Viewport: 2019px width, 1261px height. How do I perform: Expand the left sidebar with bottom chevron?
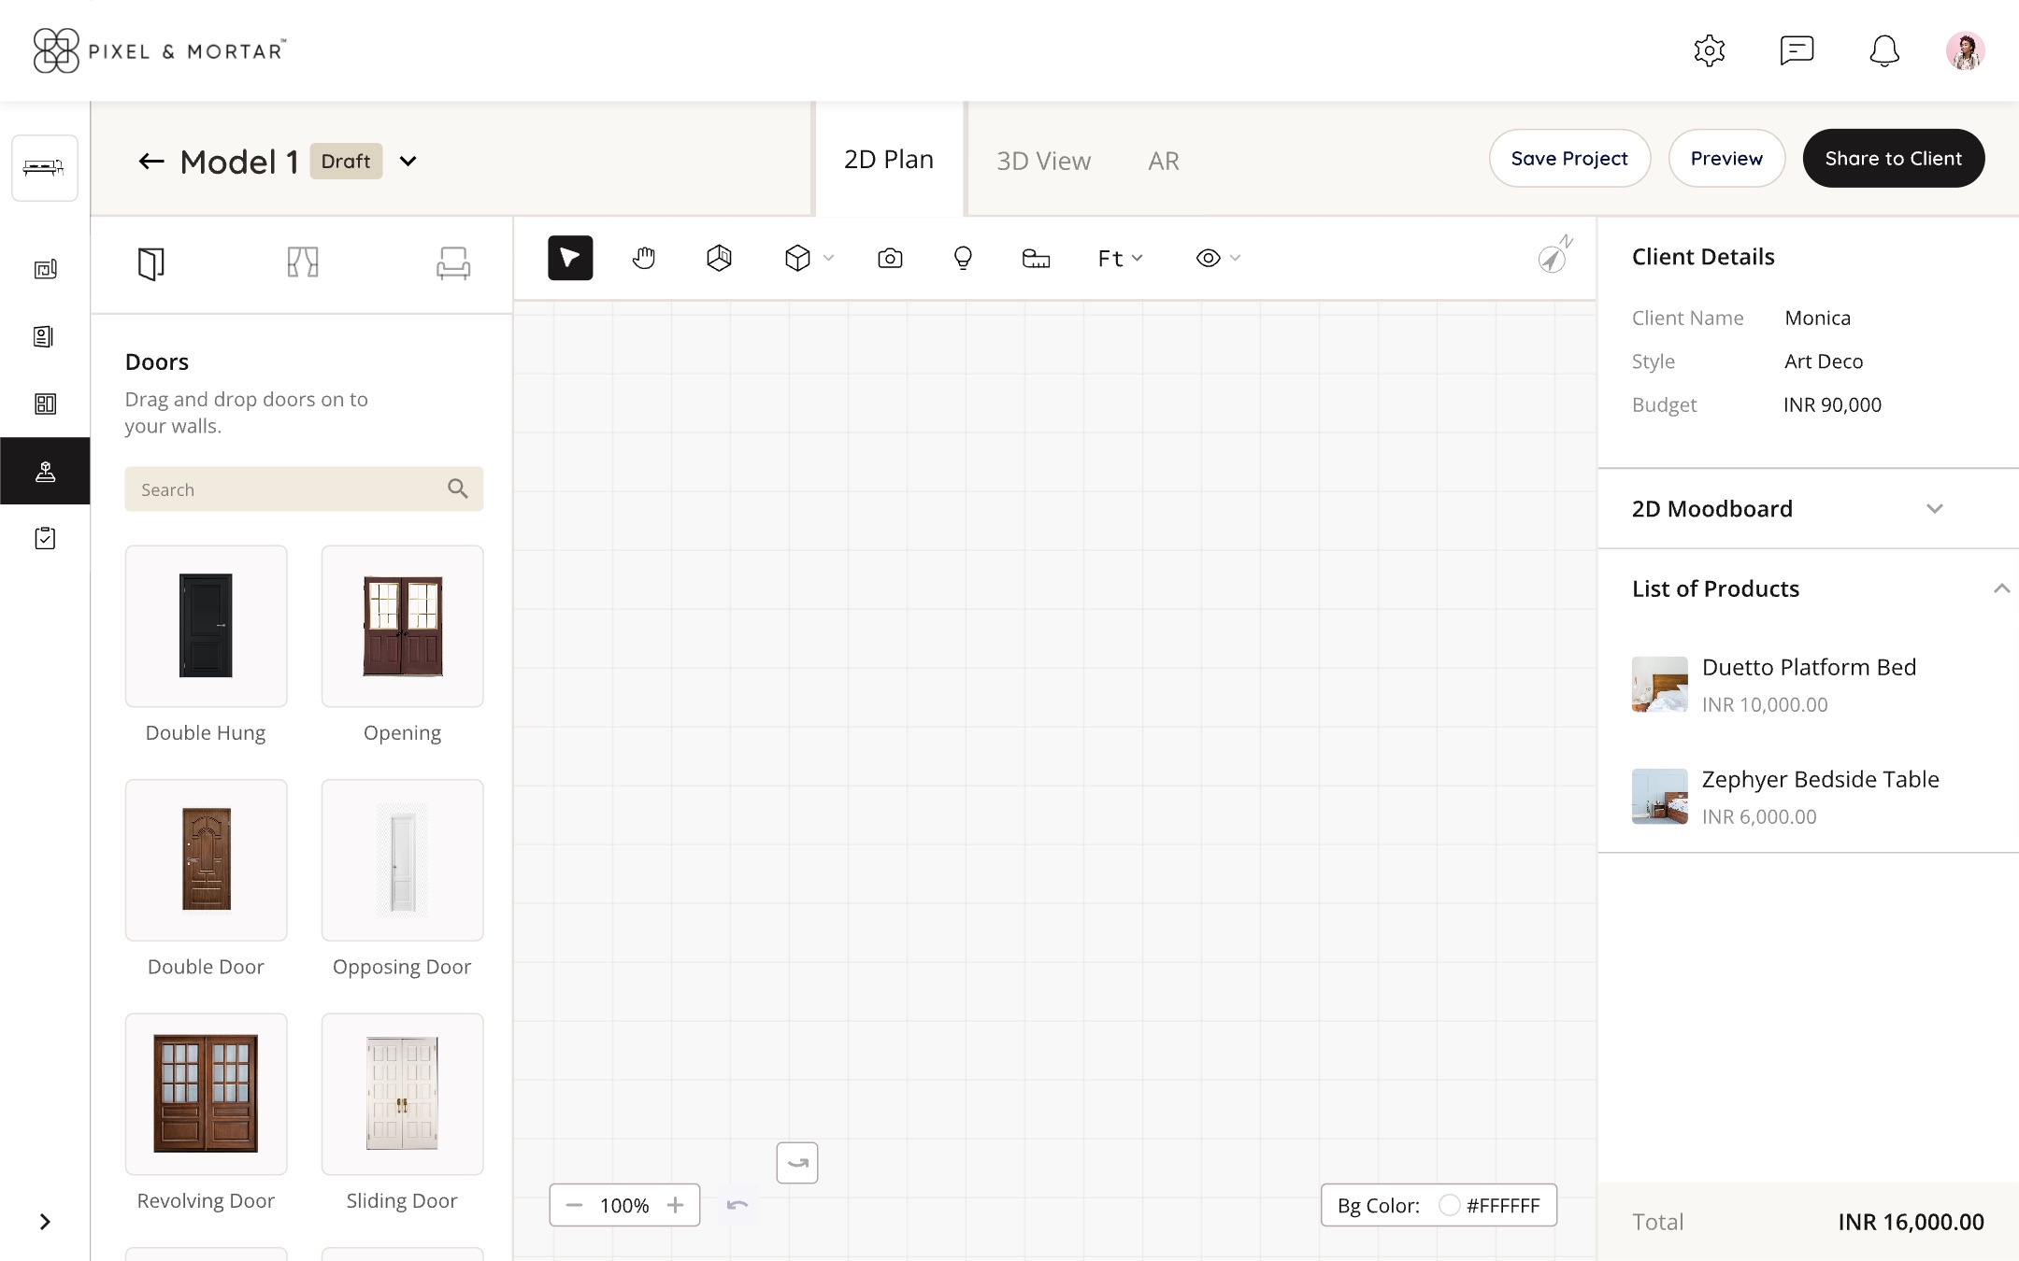tap(45, 1222)
